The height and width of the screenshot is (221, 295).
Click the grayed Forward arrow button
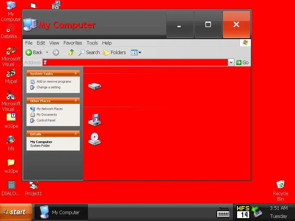(x=56, y=52)
